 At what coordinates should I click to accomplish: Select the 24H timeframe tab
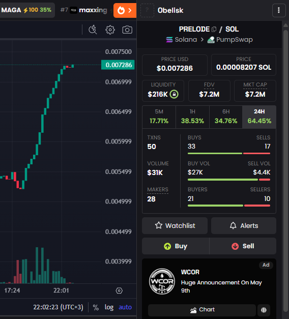pos(259,117)
